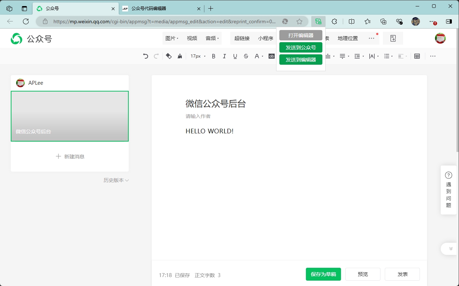Screen dimensions: 459x286
Task: Insert 视频 from the toolbar
Action: tap(192, 38)
